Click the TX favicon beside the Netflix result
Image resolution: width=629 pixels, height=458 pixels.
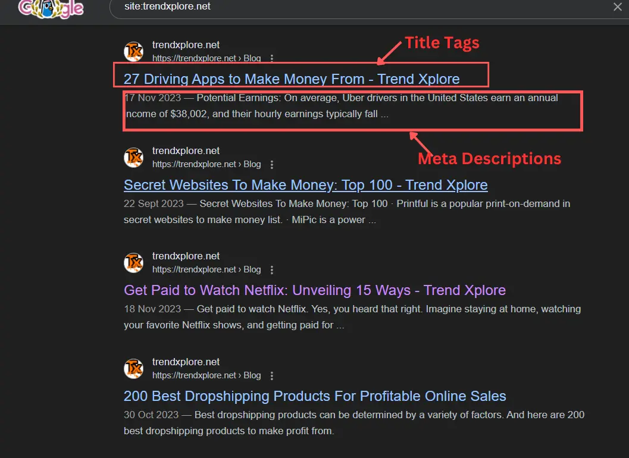point(133,263)
